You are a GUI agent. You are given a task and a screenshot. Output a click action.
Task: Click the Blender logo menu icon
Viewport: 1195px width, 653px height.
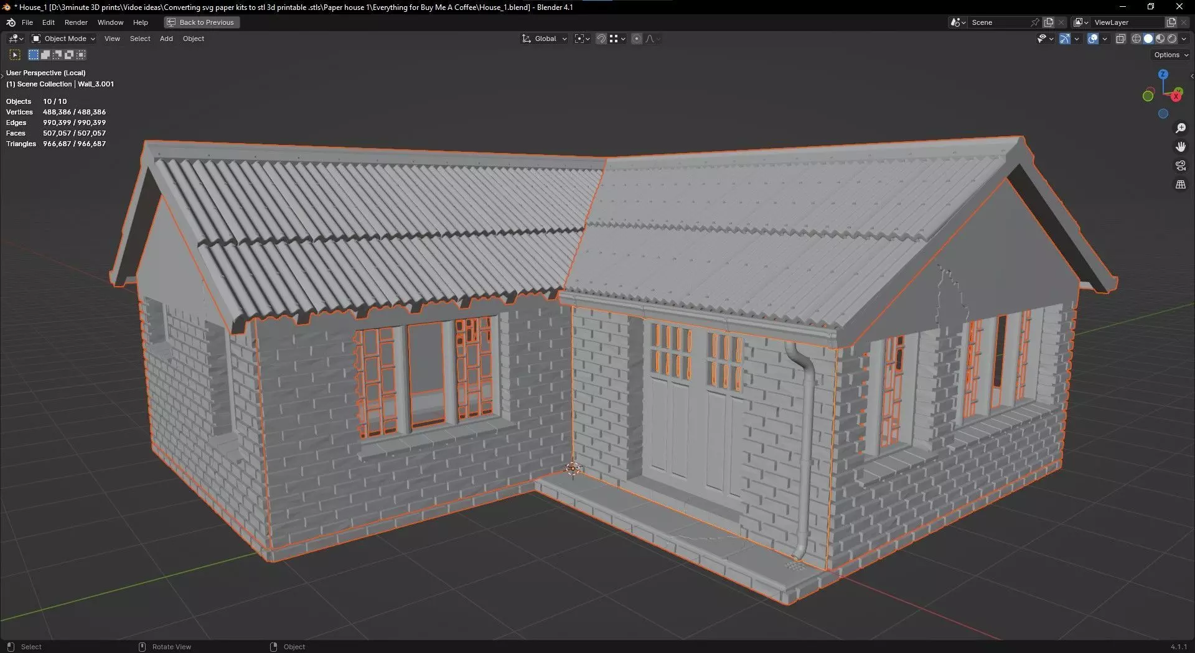click(11, 22)
